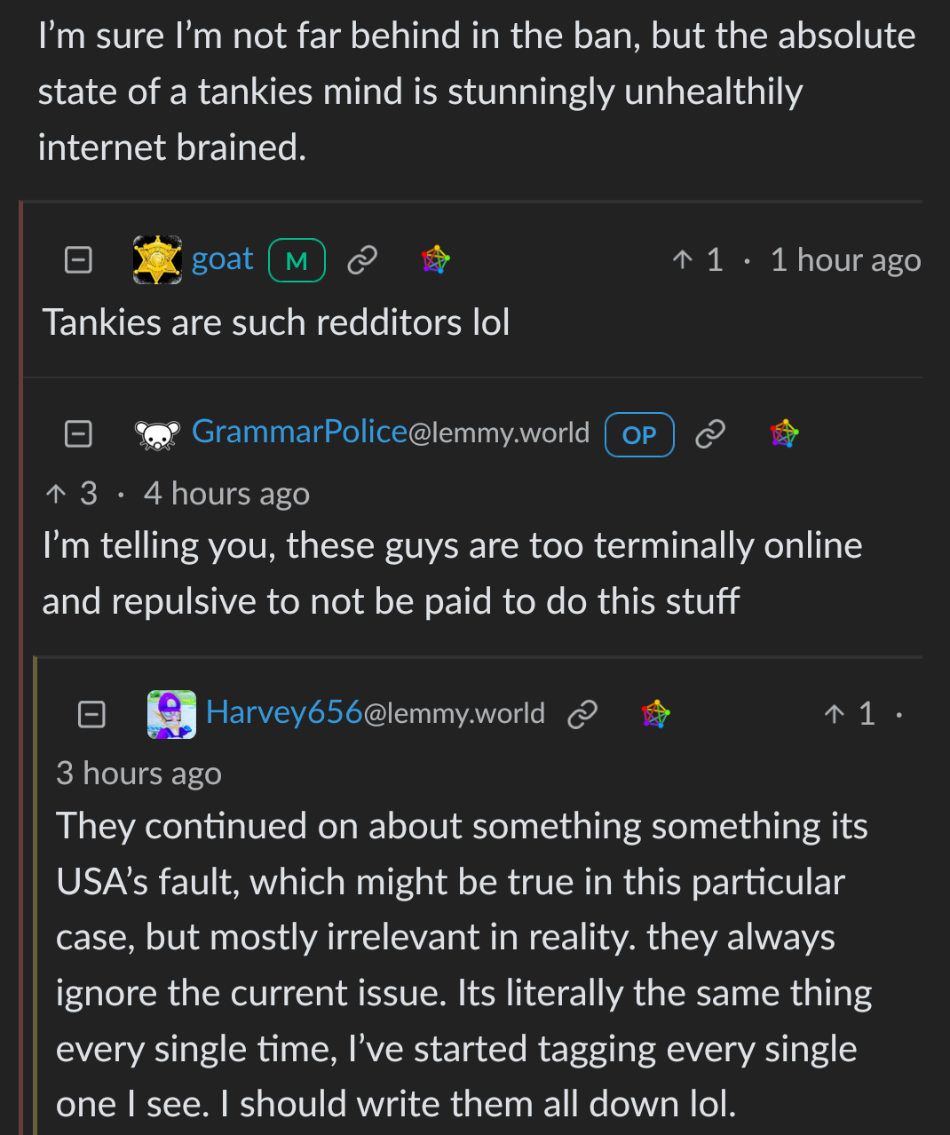
Task: Copy permalink for goat's comment
Action: pyautogui.click(x=362, y=260)
